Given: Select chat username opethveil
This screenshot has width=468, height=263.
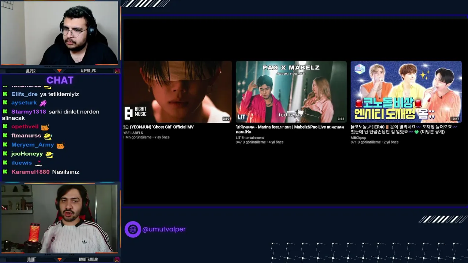Looking at the screenshot, I should (25, 127).
